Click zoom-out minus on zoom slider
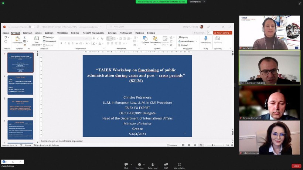This screenshot has width=303, height=170. (205, 145)
